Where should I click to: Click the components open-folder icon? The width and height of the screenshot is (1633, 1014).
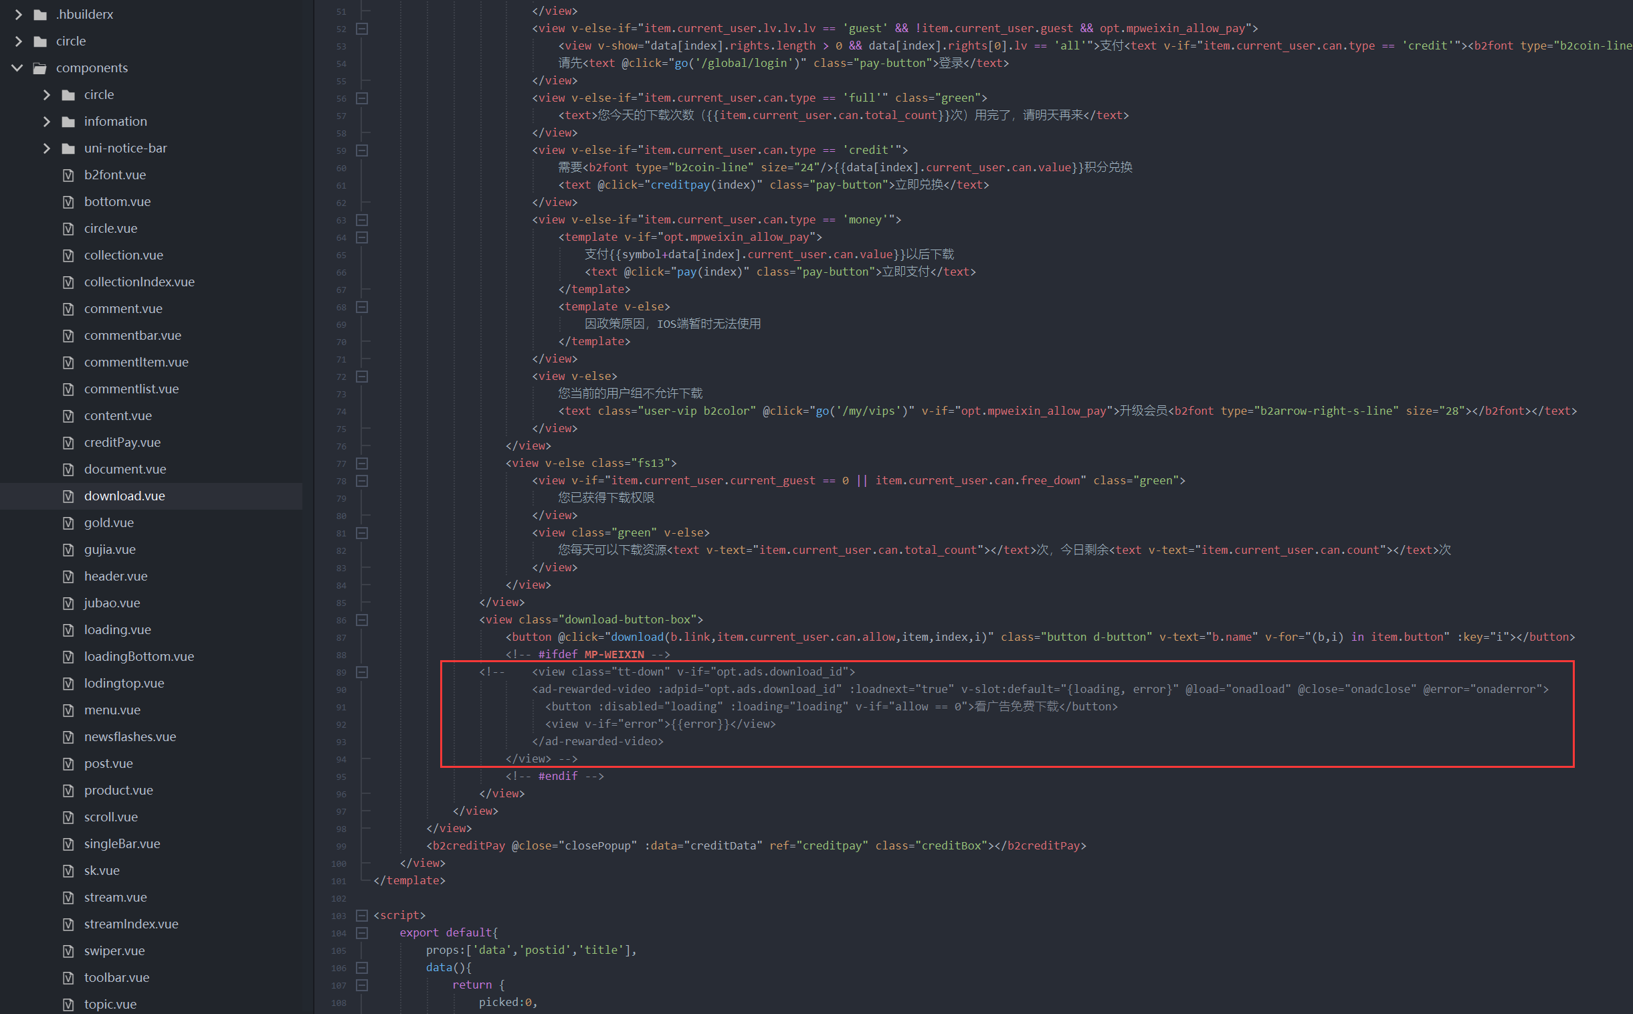[x=40, y=68]
